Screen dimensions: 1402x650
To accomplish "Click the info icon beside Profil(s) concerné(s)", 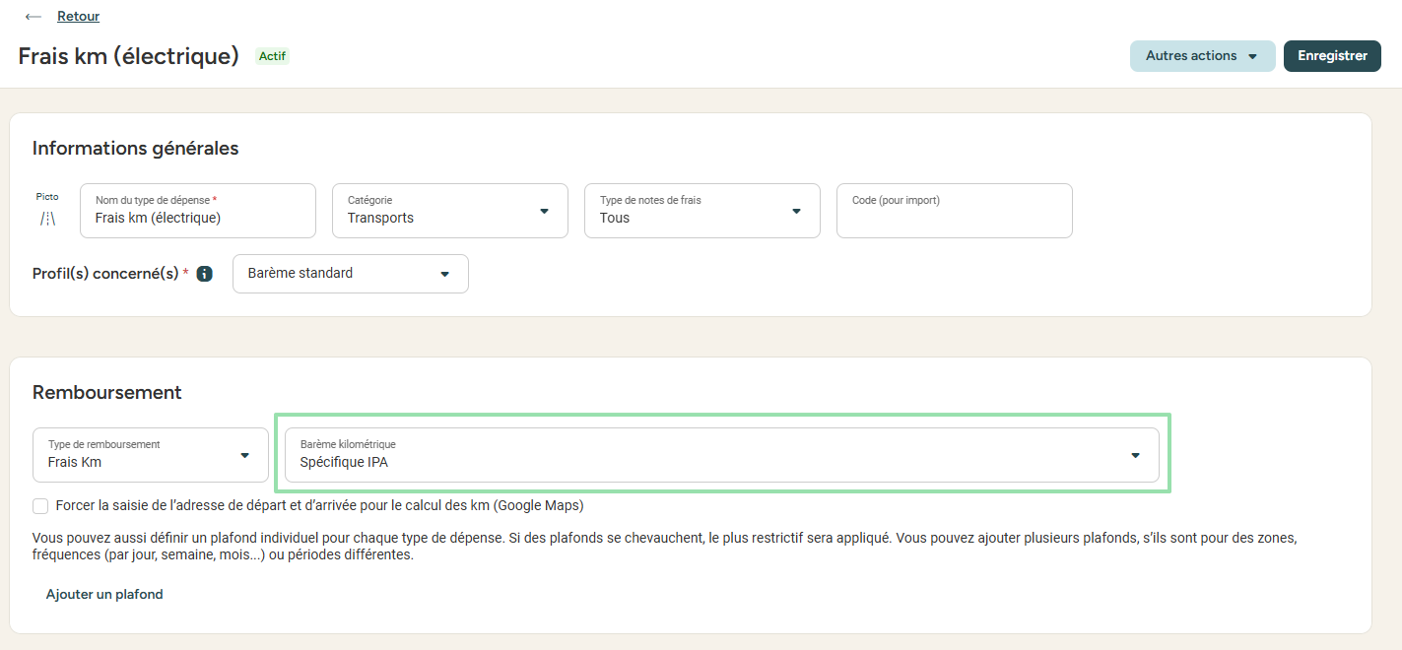I will (205, 274).
